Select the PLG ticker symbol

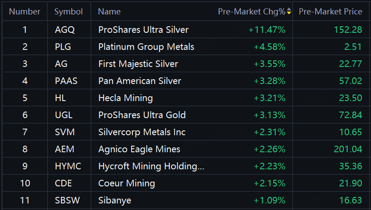click(x=63, y=47)
